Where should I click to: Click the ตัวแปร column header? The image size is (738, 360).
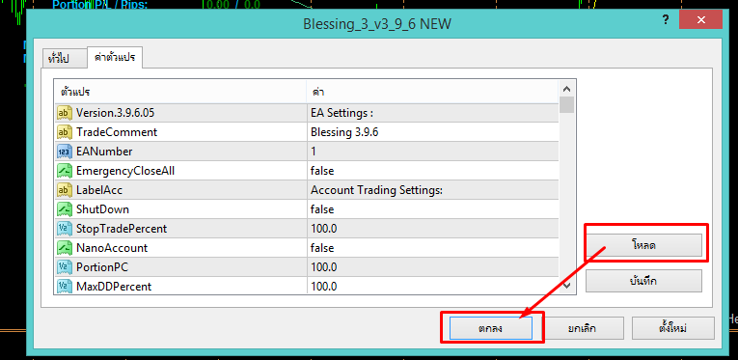pos(180,92)
